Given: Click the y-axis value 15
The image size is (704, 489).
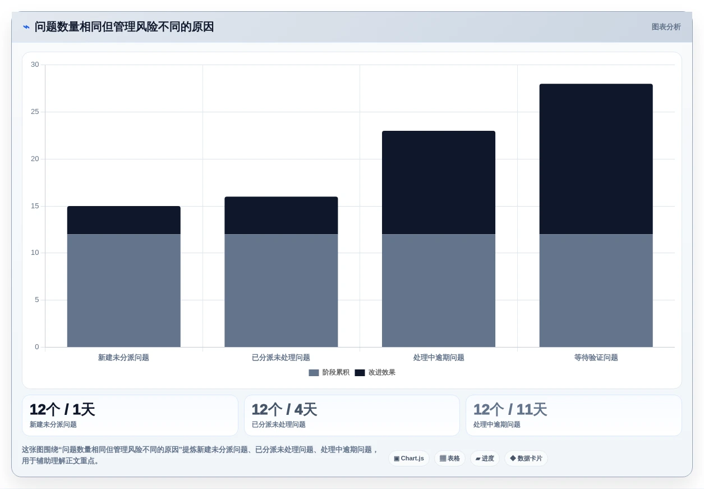Looking at the screenshot, I should 35,206.
